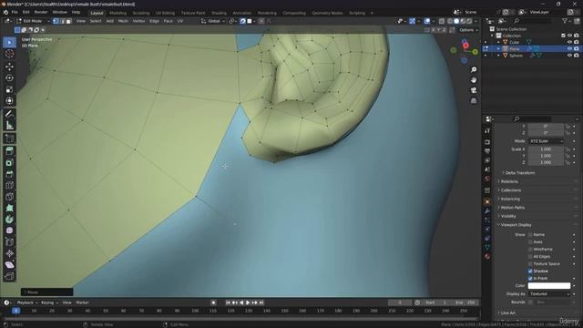
Task: Select the Annotate tool
Action: [x=9, y=114]
